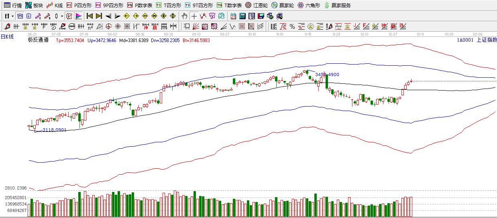
Task: Select the hand pan tool
Action: coord(184,16)
